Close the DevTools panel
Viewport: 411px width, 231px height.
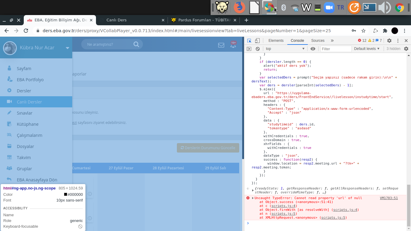(406, 41)
